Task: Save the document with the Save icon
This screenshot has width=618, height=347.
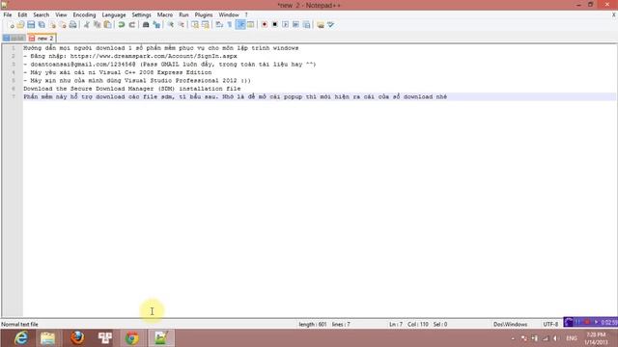Action: pyautogui.click(x=31, y=25)
